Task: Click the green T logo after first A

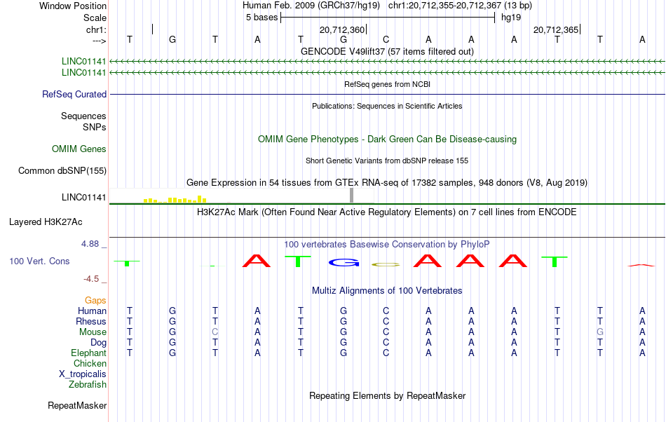Action: (x=298, y=261)
